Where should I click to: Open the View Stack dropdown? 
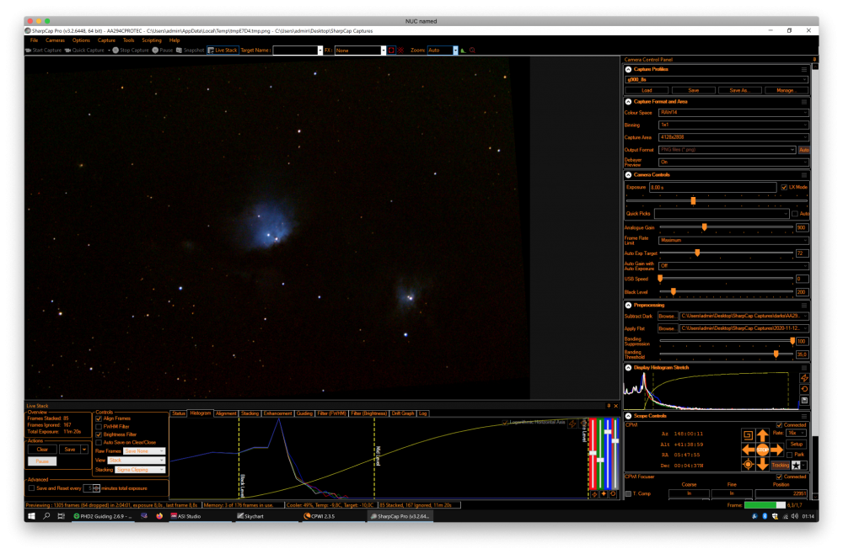click(136, 460)
